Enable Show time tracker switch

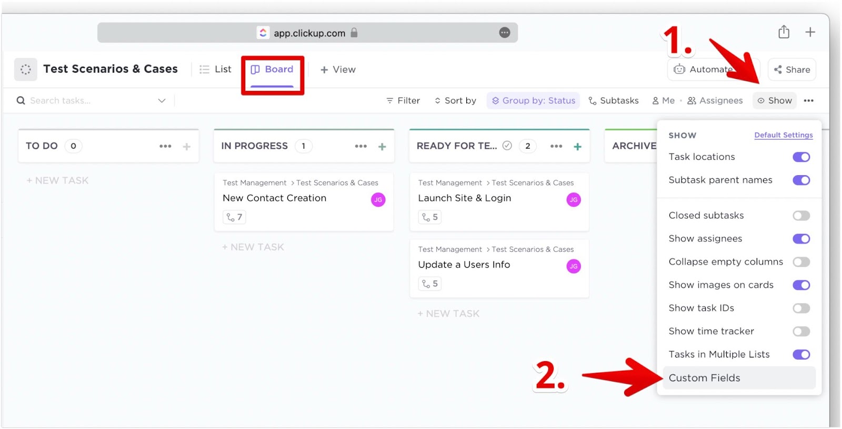(x=801, y=331)
